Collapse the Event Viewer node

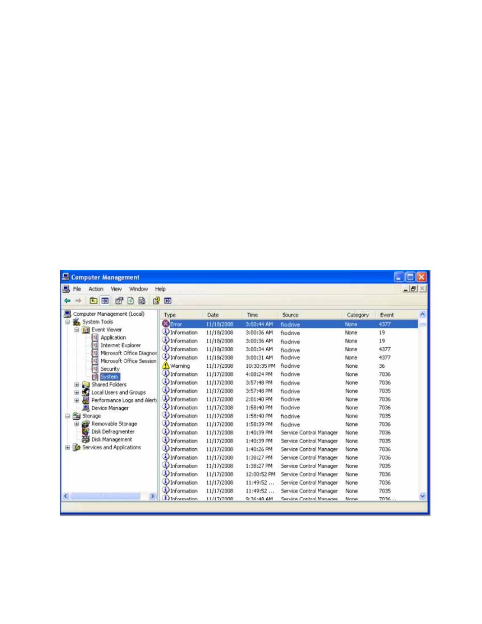(77, 330)
